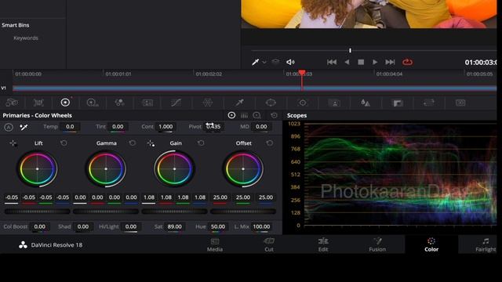Click the Temp value field

click(70, 127)
